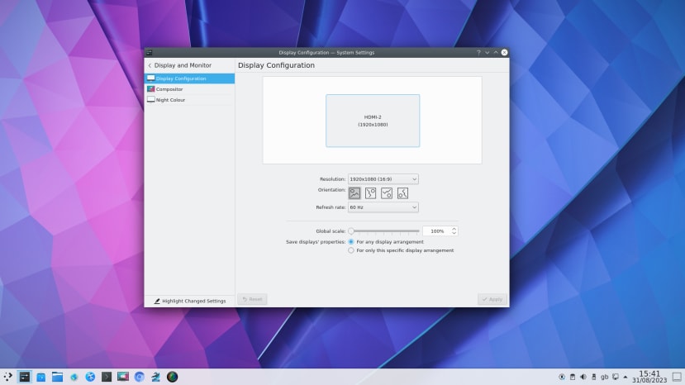Select the upside-down orientation icon
This screenshot has width=685, height=385.
(x=387, y=193)
